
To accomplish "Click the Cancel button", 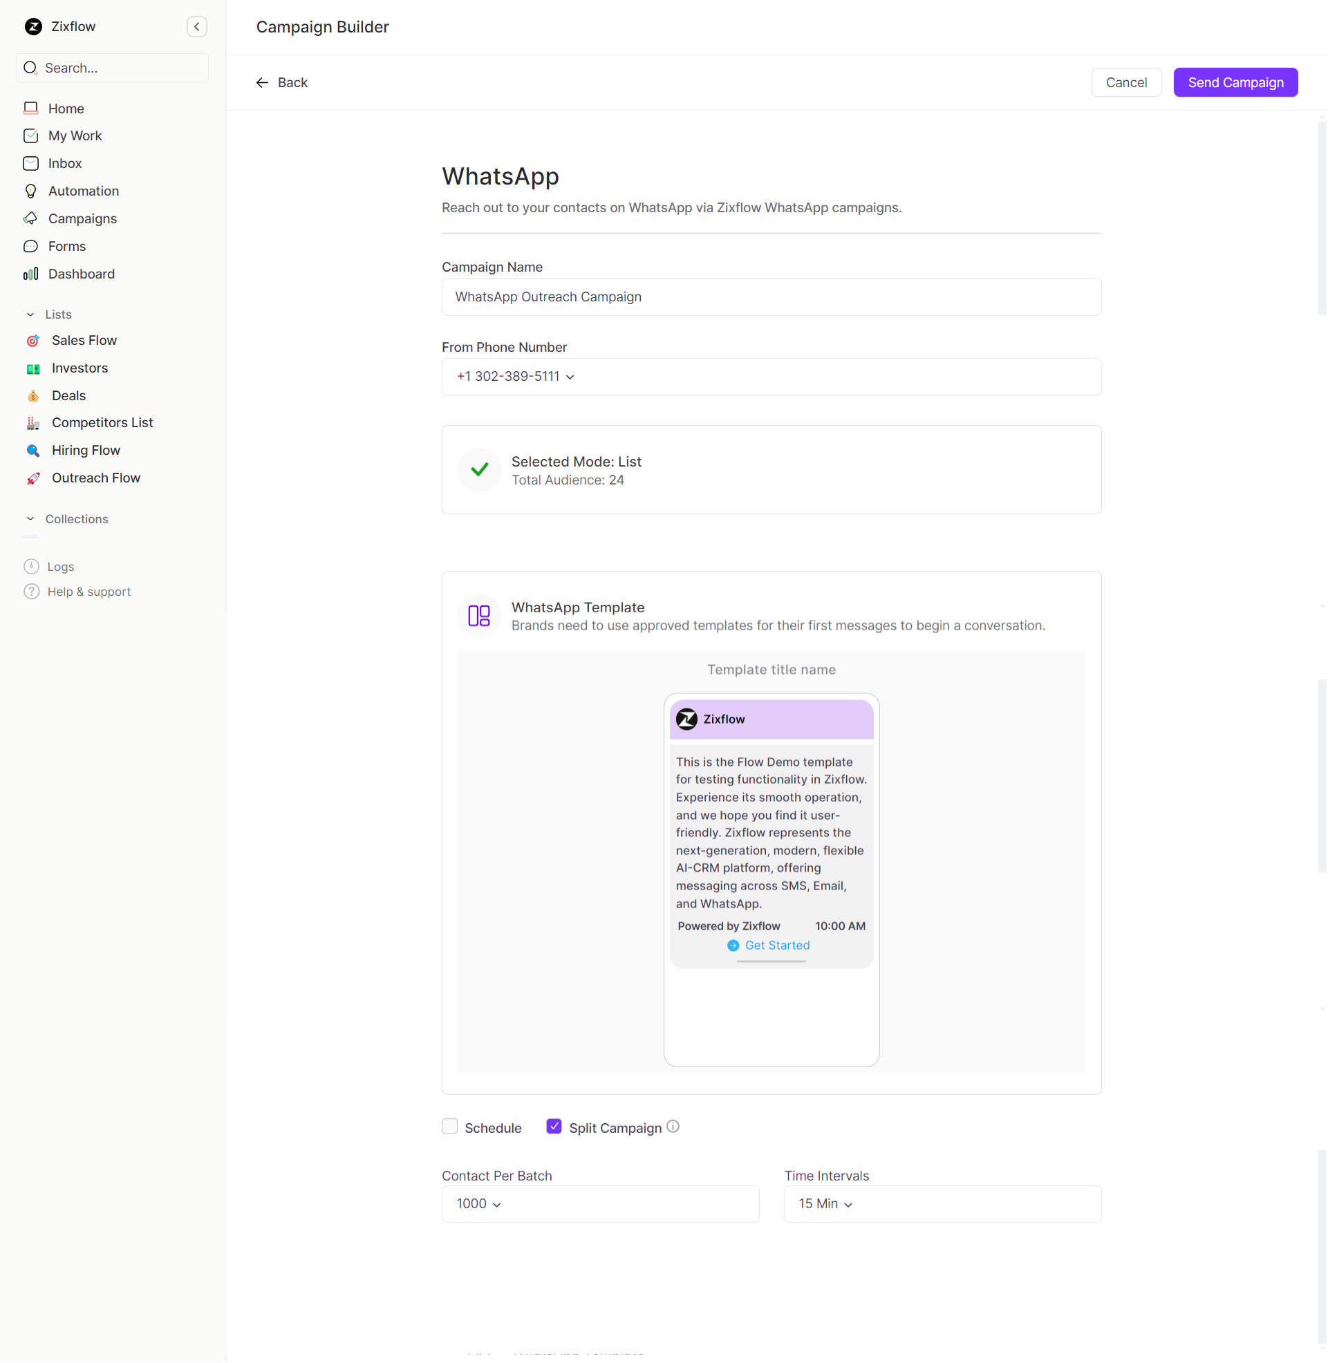I will coord(1125,82).
